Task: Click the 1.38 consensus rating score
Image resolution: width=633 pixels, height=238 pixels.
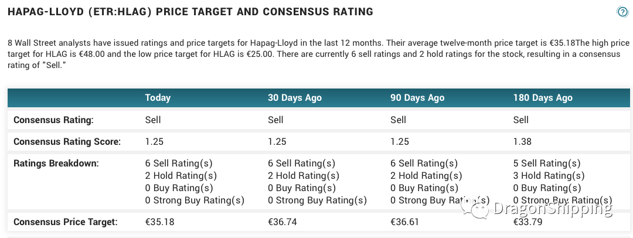Action: tap(522, 142)
